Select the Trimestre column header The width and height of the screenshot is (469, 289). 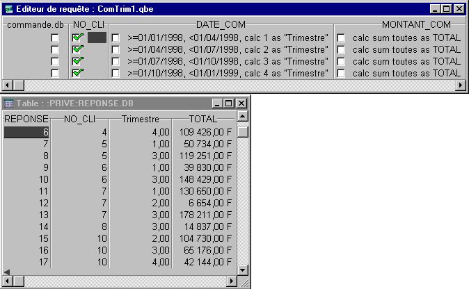coord(140,119)
